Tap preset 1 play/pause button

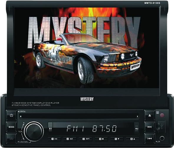(x=54, y=139)
